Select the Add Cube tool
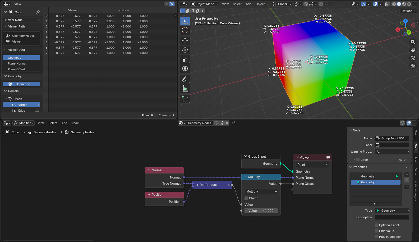Viewport: 419px width, 242px height. coord(185,99)
